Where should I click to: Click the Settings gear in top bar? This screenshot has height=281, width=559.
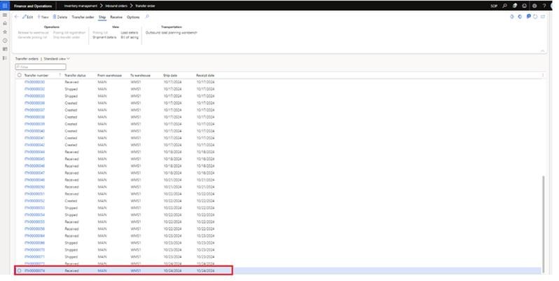tap(534, 6)
